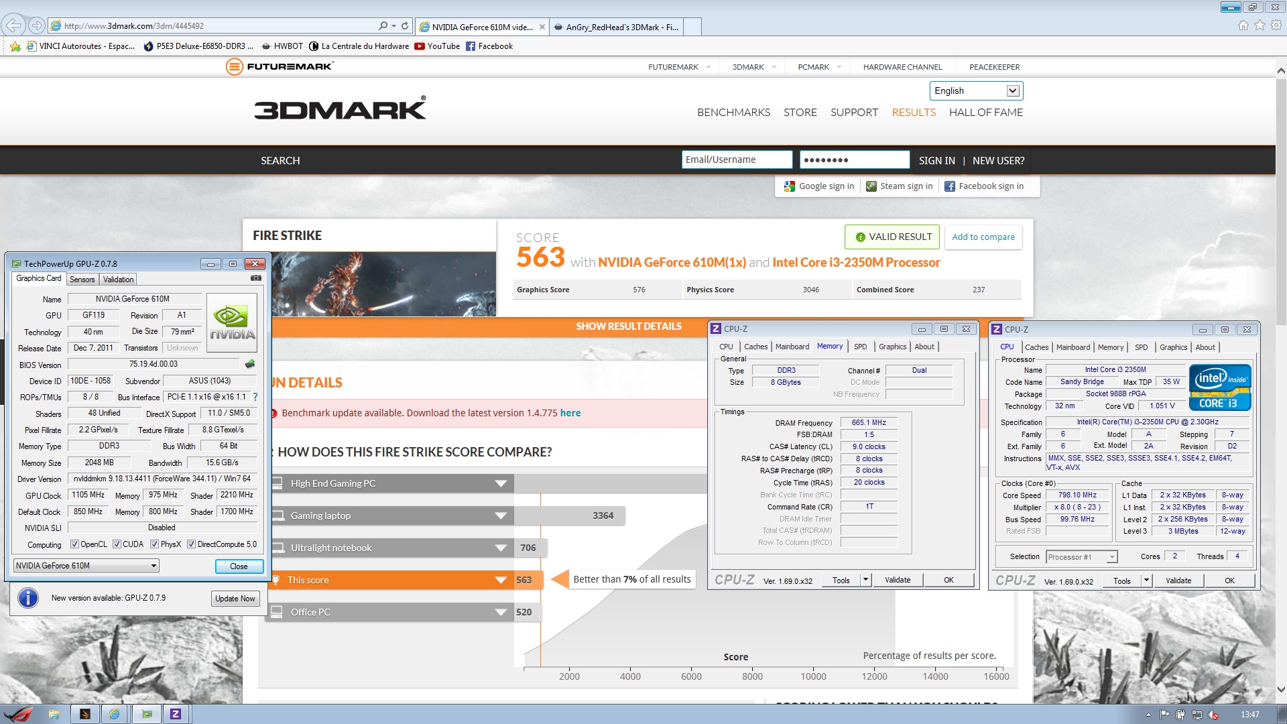
Task: Toggle PhysX checkbox in GPU-Z
Action: [x=154, y=544]
